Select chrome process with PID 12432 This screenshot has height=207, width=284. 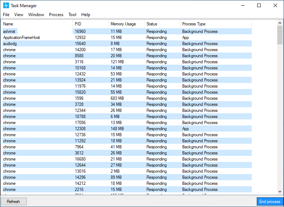pos(127,74)
